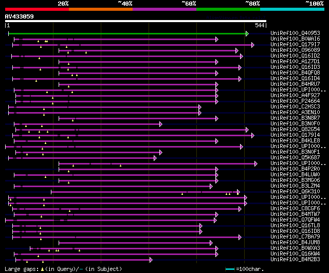The height and width of the screenshot is (273, 329).
Task: Click the red ~20% identity legend segment
Action: 37,9
